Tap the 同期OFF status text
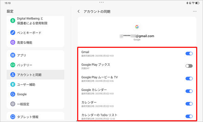The width and height of the screenshot is (203, 122). 85,68
